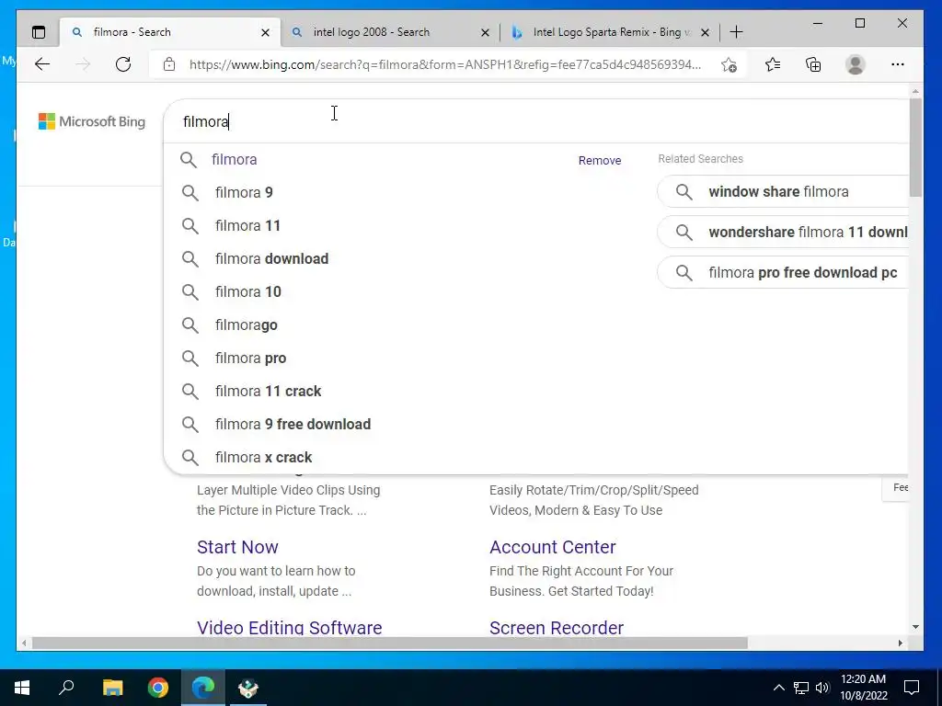This screenshot has height=706, width=942.
Task: Click the Microsoft Bing logo
Action: pyautogui.click(x=92, y=121)
